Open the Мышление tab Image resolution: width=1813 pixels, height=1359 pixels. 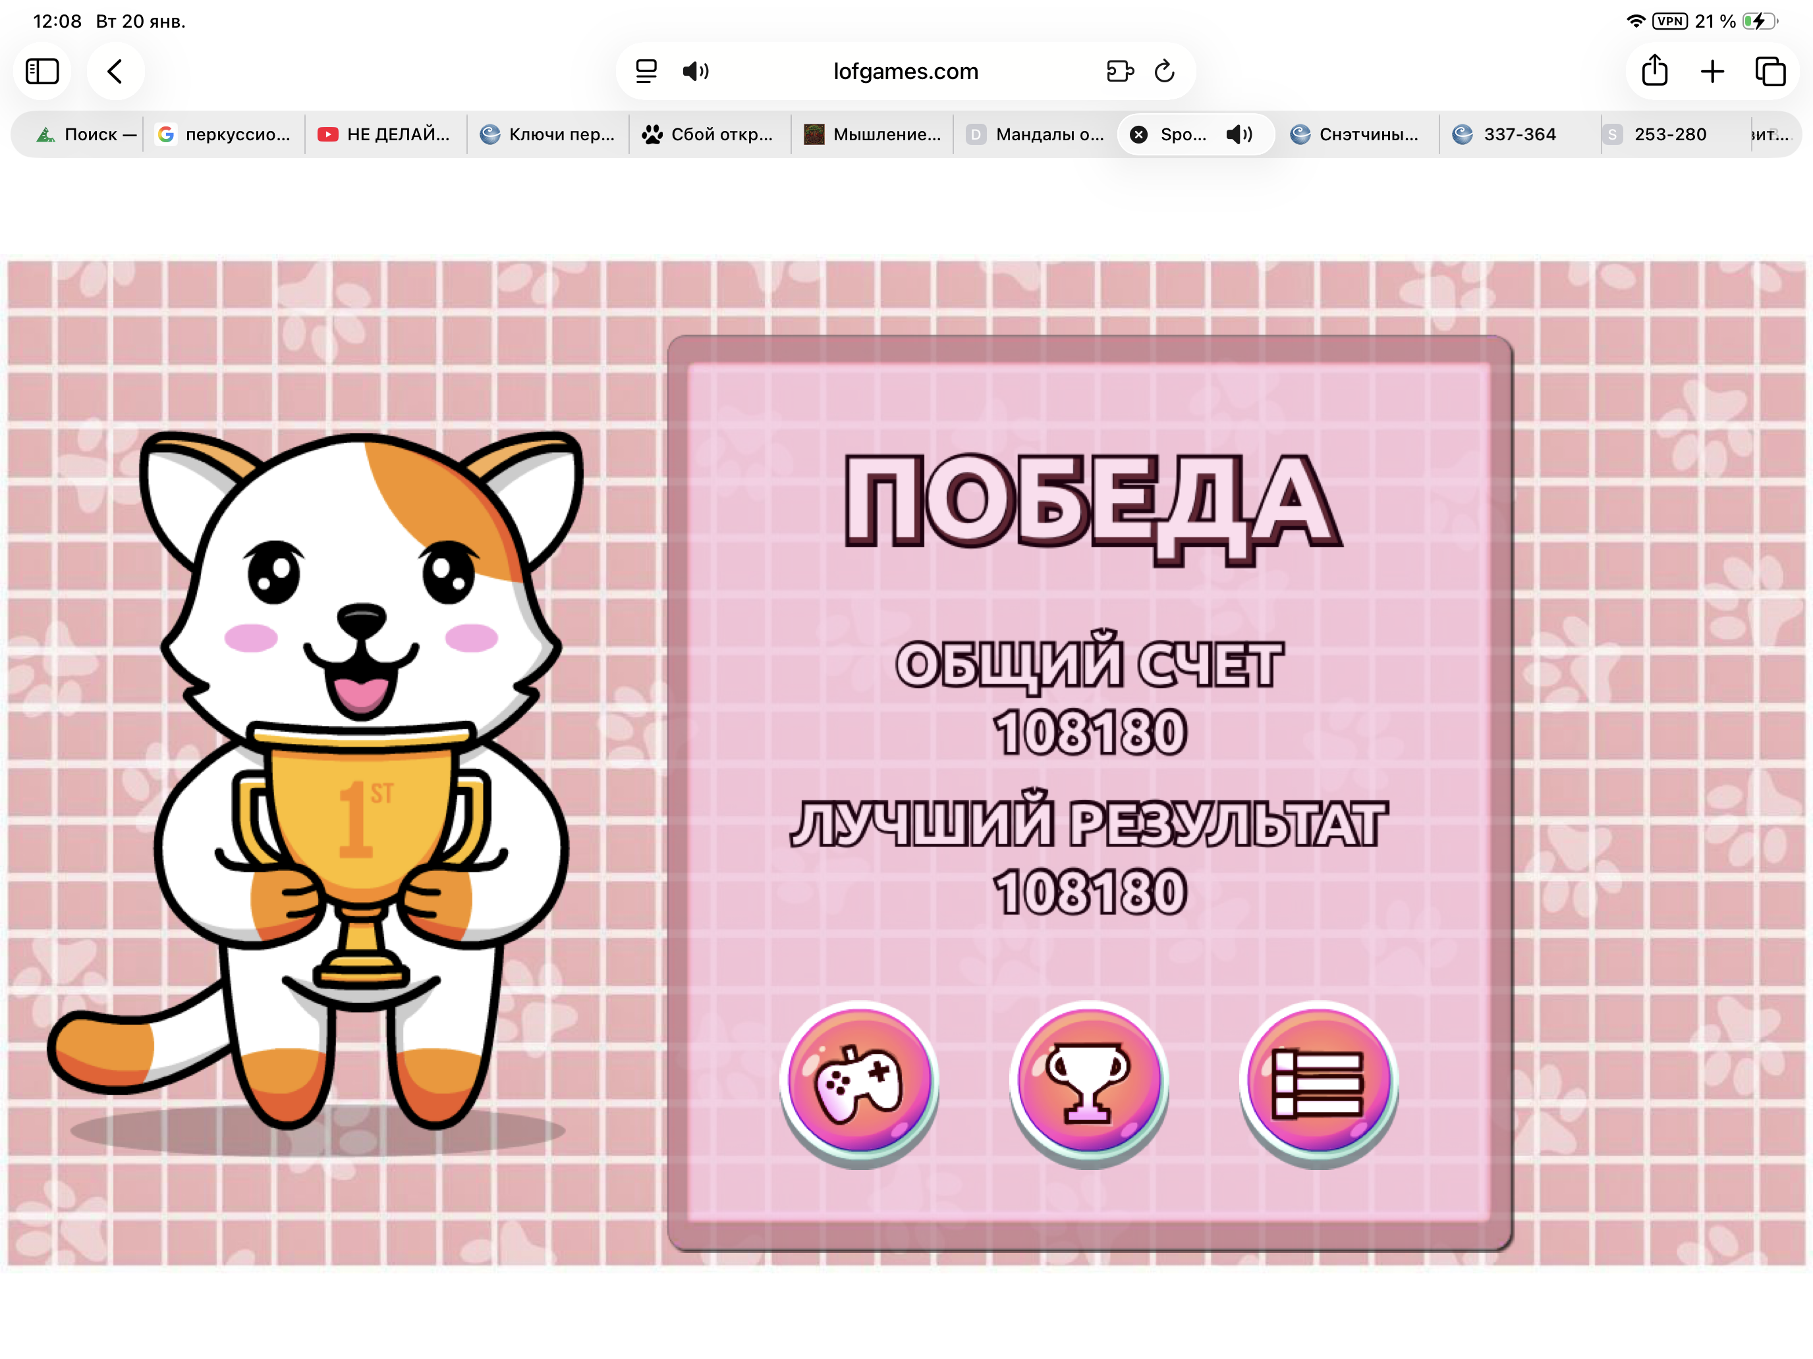[x=872, y=134]
